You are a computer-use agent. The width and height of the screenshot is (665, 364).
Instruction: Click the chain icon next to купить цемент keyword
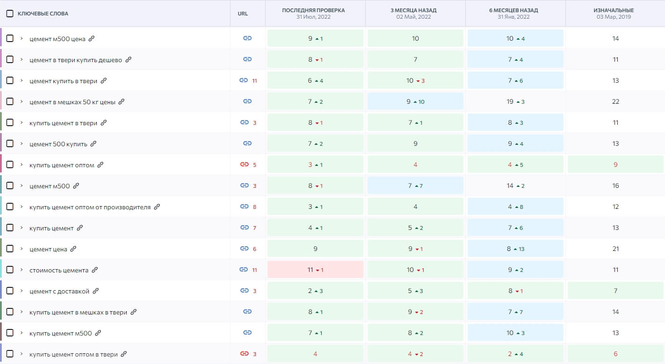pyautogui.click(x=244, y=228)
